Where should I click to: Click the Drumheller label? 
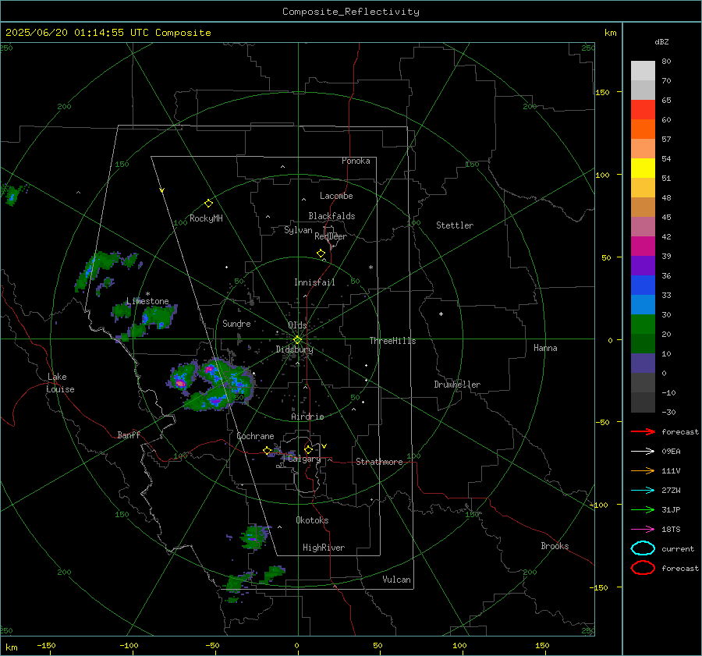pyautogui.click(x=457, y=385)
